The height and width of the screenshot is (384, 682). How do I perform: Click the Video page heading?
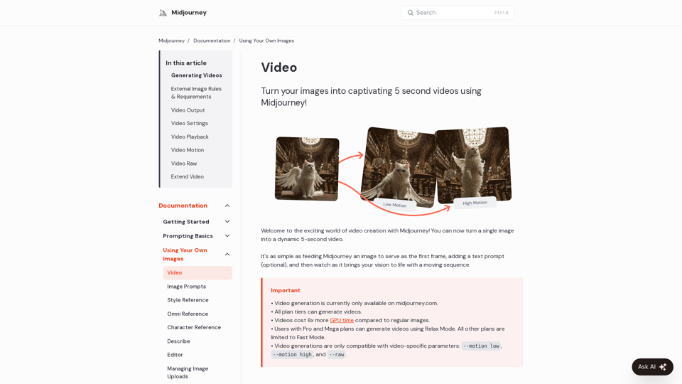[278, 68]
